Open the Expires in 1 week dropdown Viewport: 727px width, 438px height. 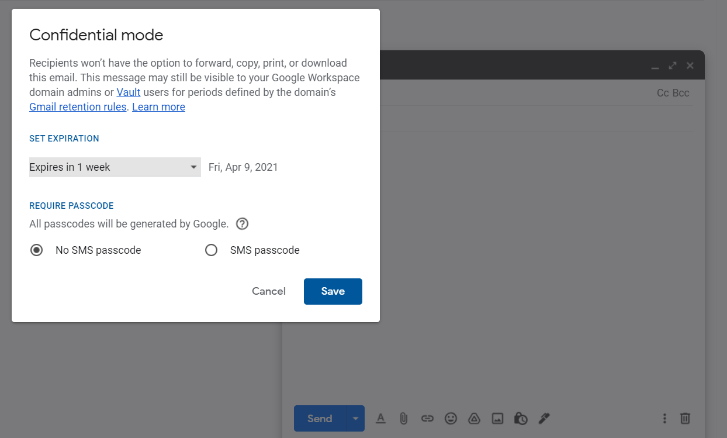[x=115, y=167]
